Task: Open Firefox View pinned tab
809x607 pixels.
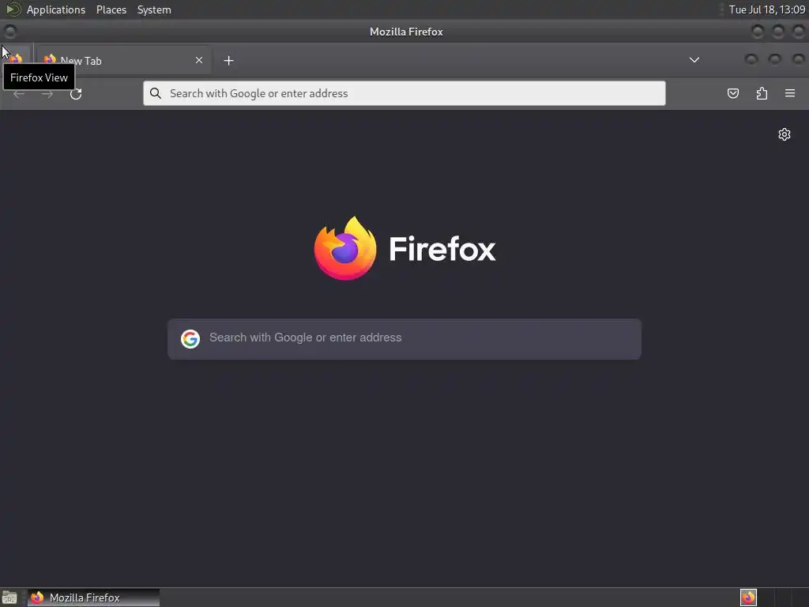Action: pos(16,59)
